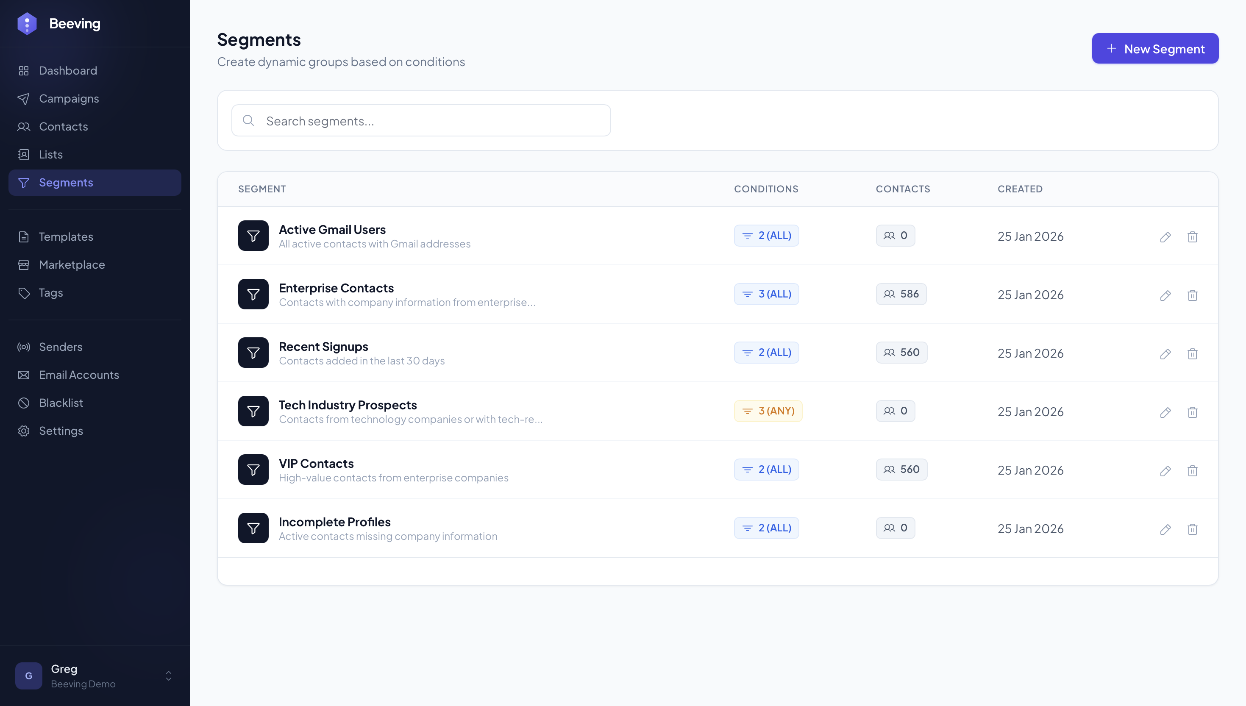Click the New Segment button

click(x=1155, y=48)
